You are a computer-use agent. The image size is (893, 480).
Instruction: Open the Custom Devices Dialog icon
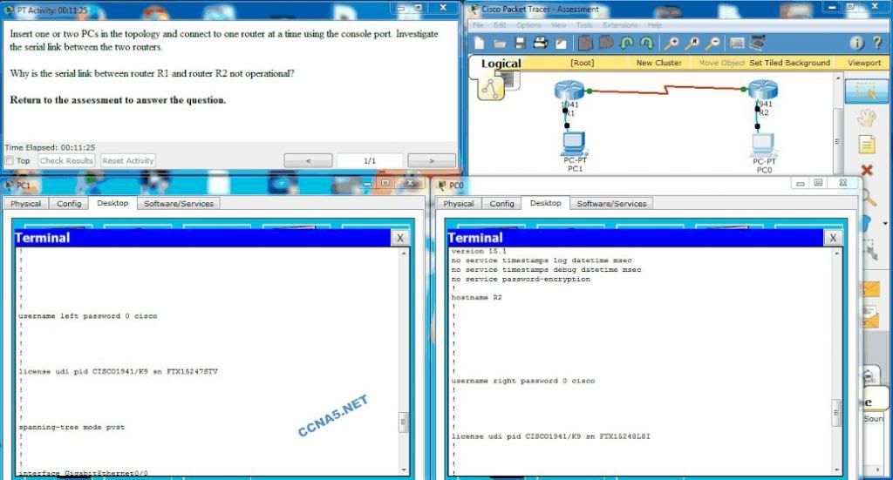tap(758, 43)
